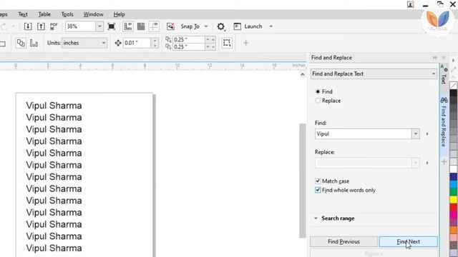458x257 pixels.
Task: Open flyout arrow next to Replace field
Action: coord(427,163)
